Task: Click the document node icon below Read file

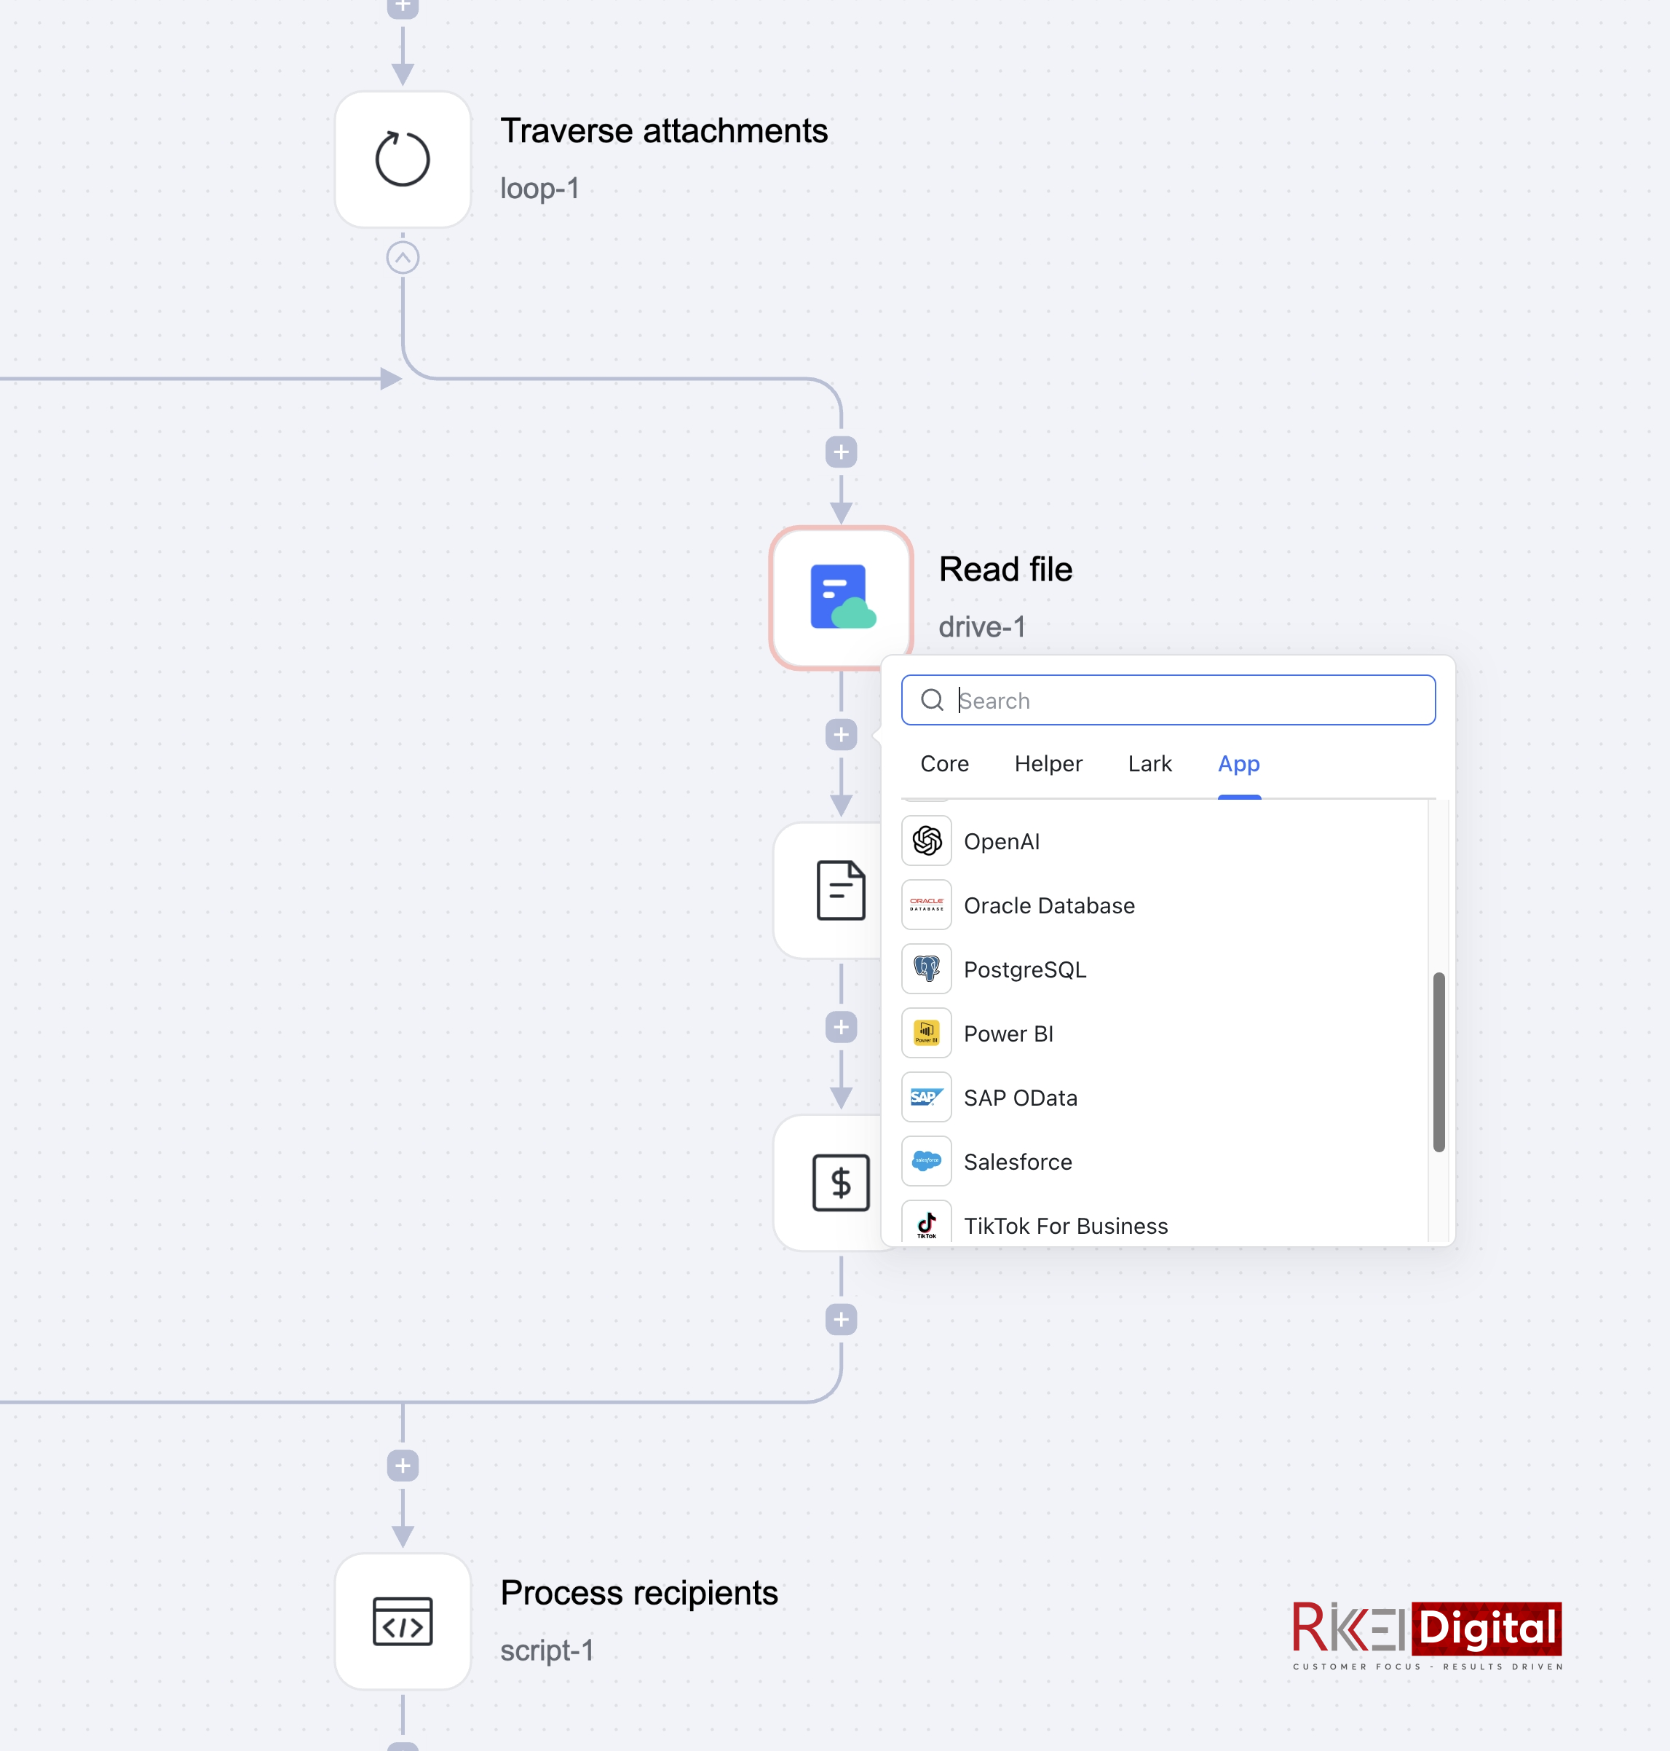Action: coord(839,890)
